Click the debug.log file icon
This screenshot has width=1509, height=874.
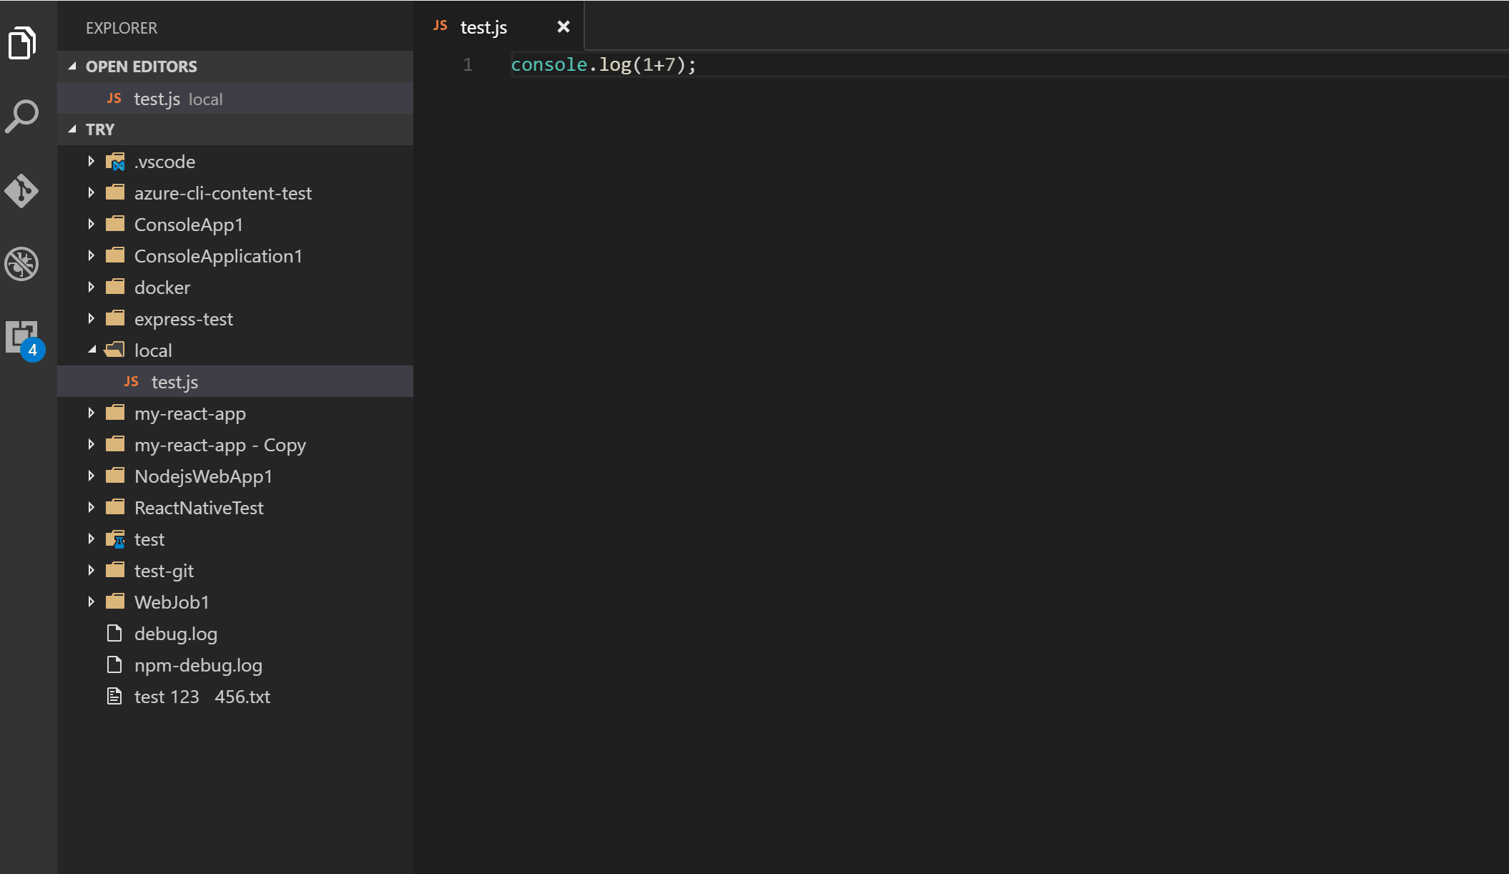click(x=114, y=634)
